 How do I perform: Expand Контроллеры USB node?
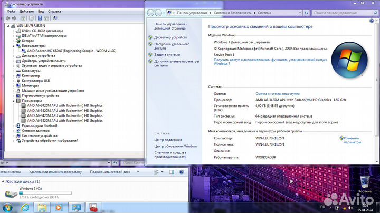pyautogui.click(x=13, y=81)
